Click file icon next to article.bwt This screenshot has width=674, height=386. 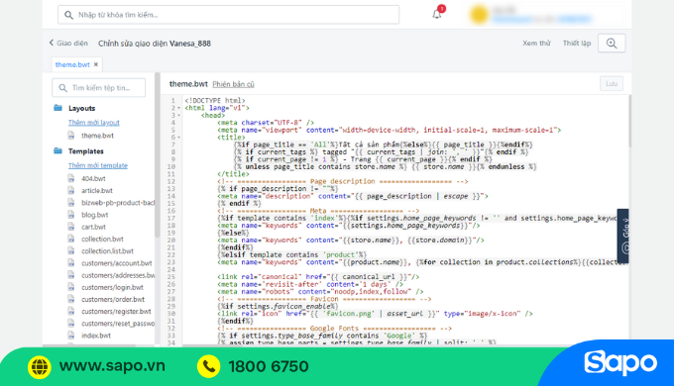tap(71, 190)
